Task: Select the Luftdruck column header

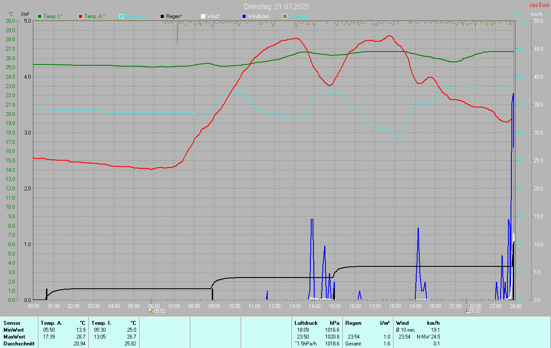Action: point(305,323)
